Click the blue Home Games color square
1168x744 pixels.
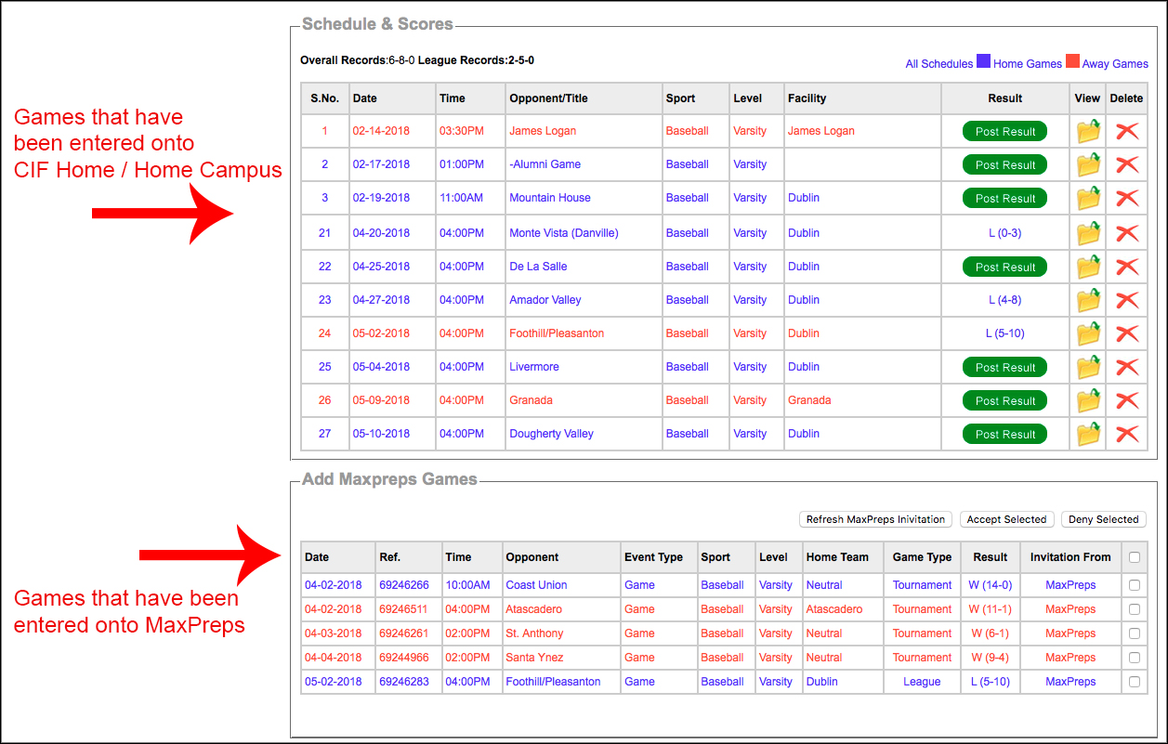[983, 61]
